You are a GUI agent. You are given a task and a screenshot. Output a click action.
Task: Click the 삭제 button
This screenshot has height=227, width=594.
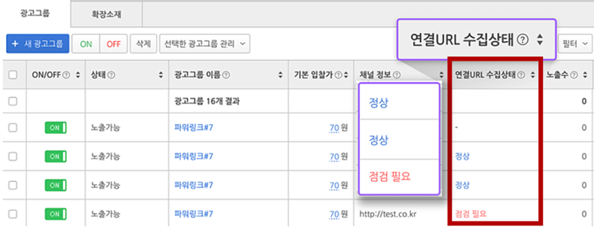coord(143,43)
